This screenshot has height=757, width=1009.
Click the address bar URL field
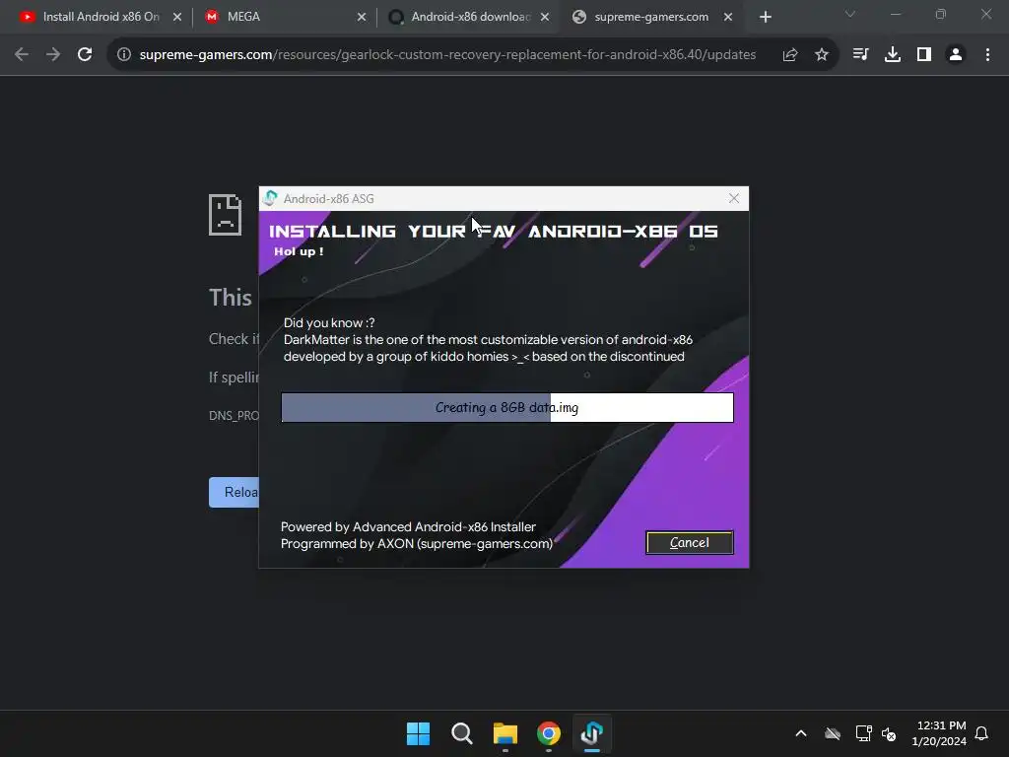(x=448, y=55)
